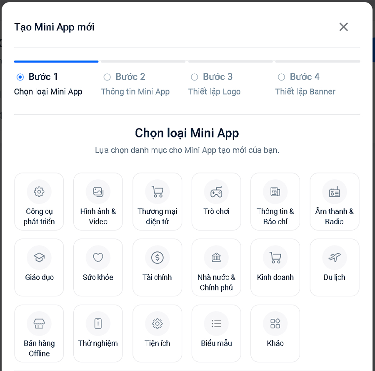This screenshot has width=375, height=371.
Task: Select the Bước 4 radio button
Action: coord(281,77)
